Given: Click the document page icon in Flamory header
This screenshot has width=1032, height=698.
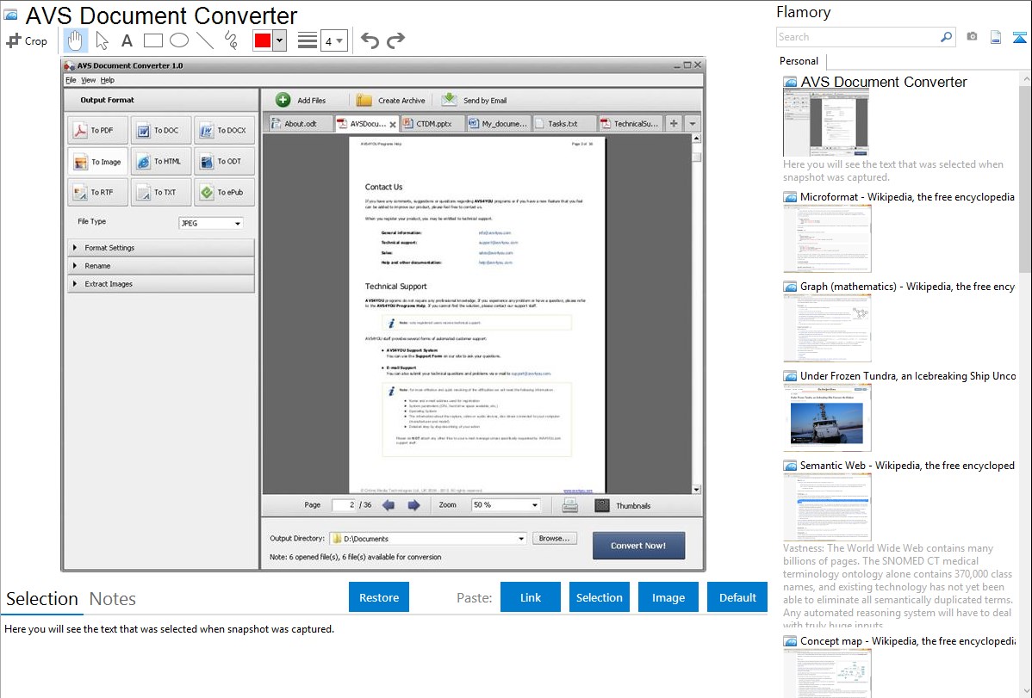Looking at the screenshot, I should [x=996, y=37].
